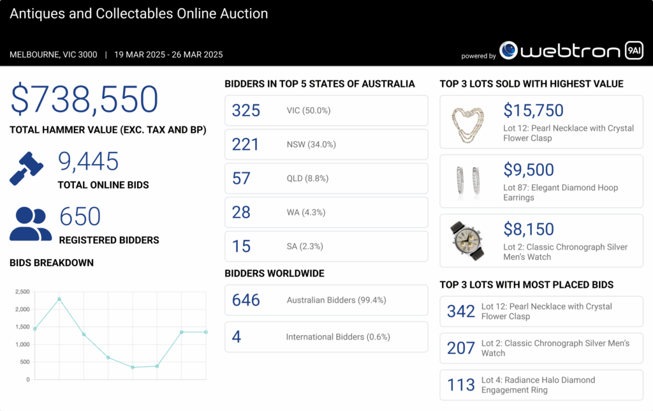This screenshot has height=411, width=653.
Task: Open Lot 4 Radiance Halo Diamond Engagement Ring
Action: (541, 385)
